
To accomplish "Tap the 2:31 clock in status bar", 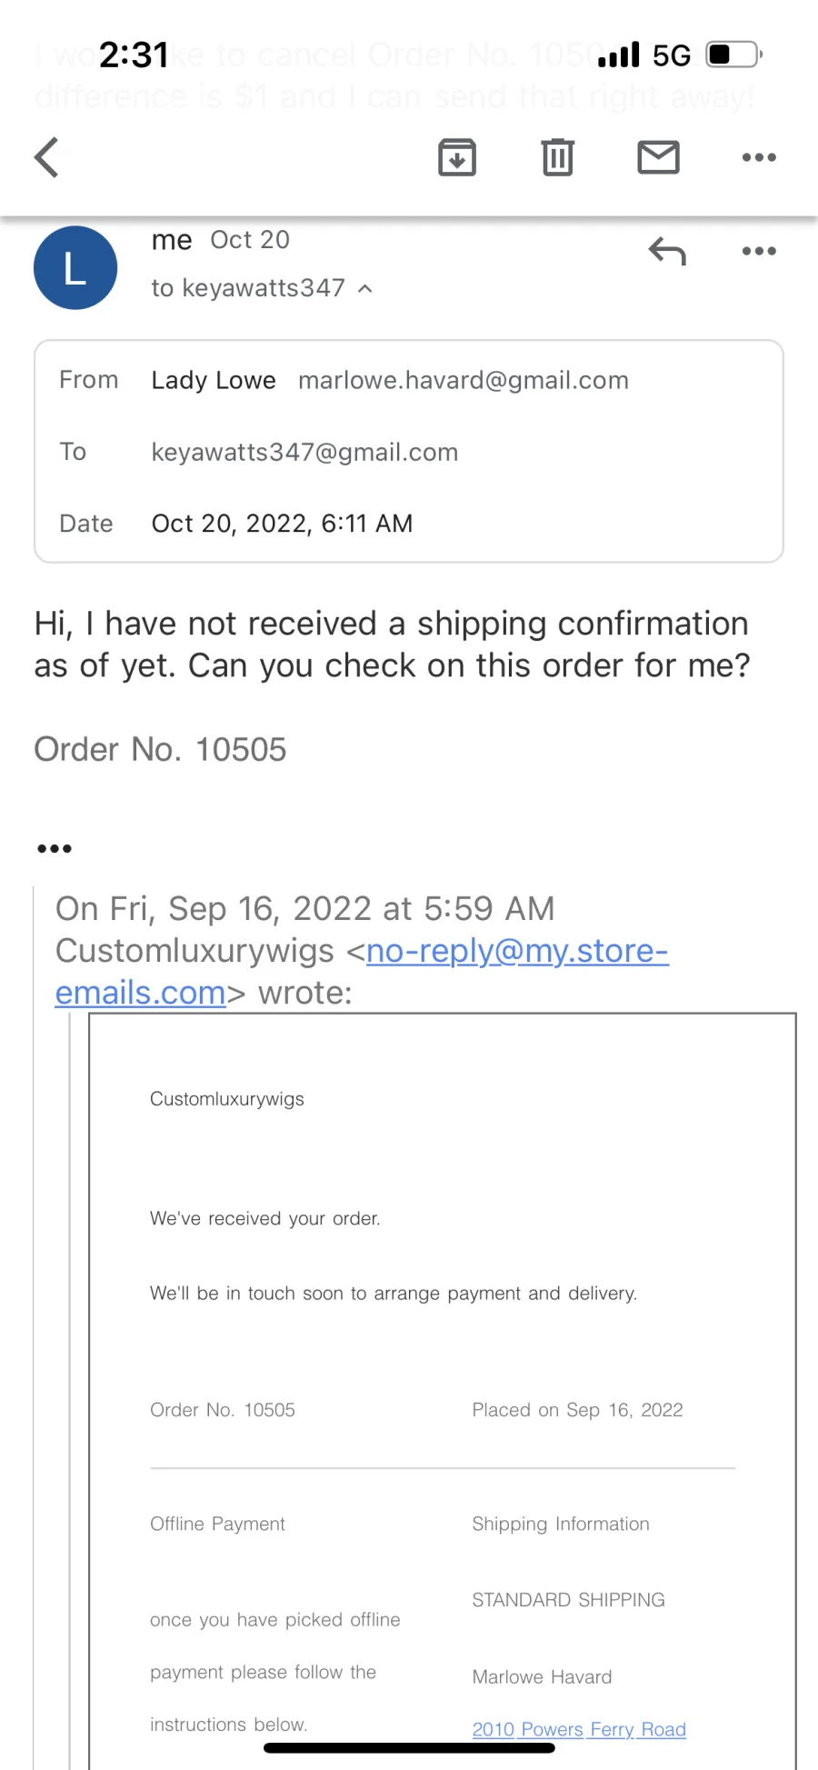I will tap(134, 55).
